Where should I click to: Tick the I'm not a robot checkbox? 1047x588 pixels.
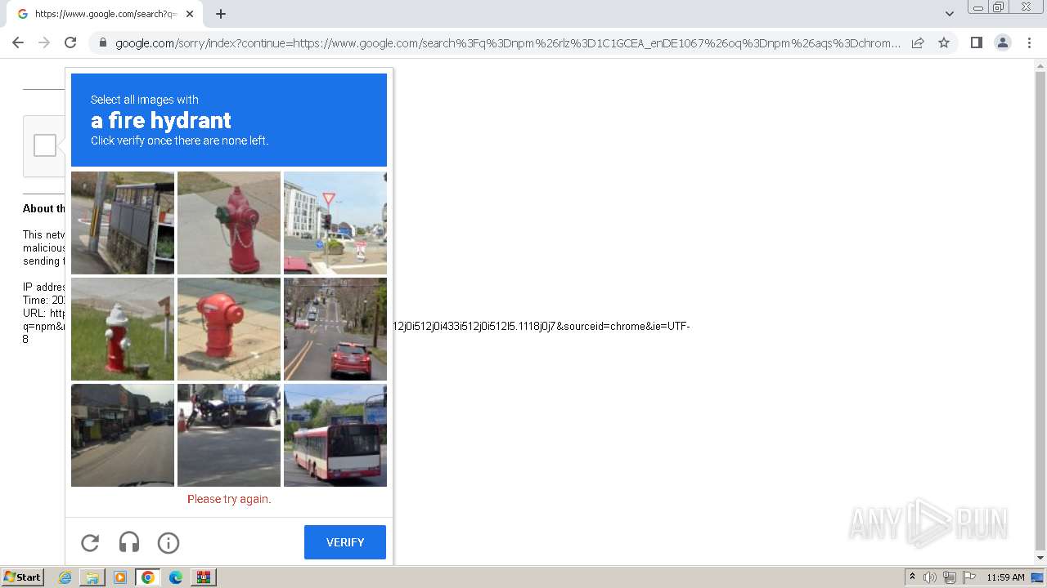tap(45, 145)
